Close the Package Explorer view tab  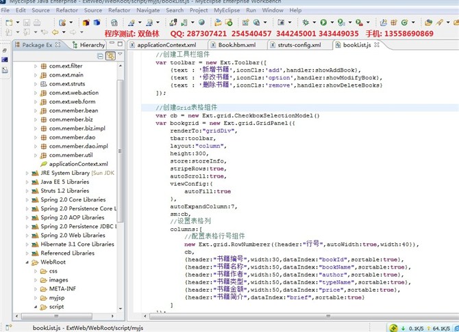[x=58, y=44]
